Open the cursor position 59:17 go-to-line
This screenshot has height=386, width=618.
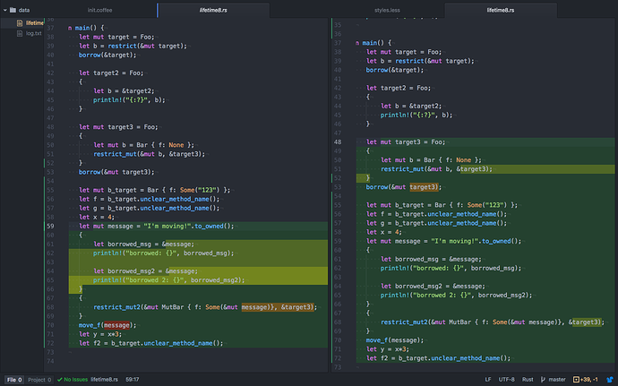[x=132, y=379]
